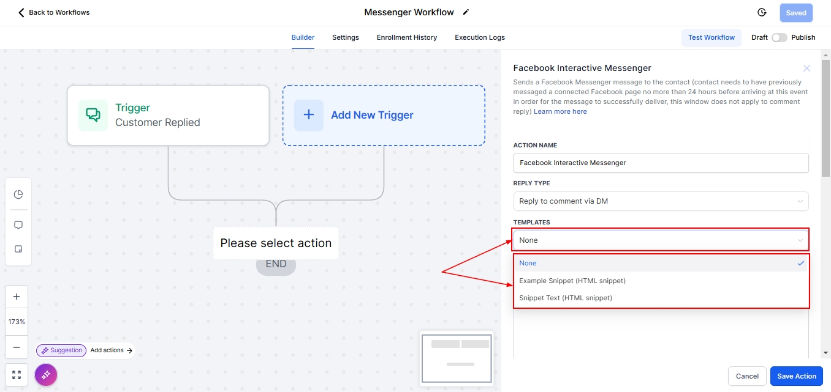Click the Save Action button
Image resolution: width=831 pixels, height=392 pixels.
pos(796,376)
